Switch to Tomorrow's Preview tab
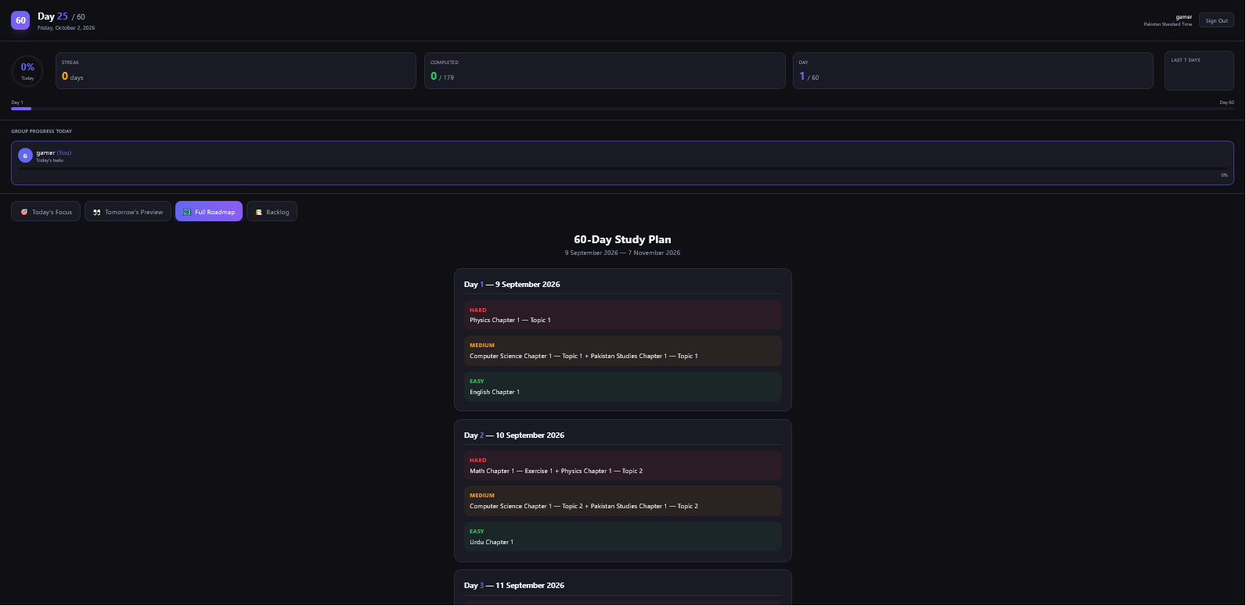This screenshot has width=1246, height=606. (128, 211)
